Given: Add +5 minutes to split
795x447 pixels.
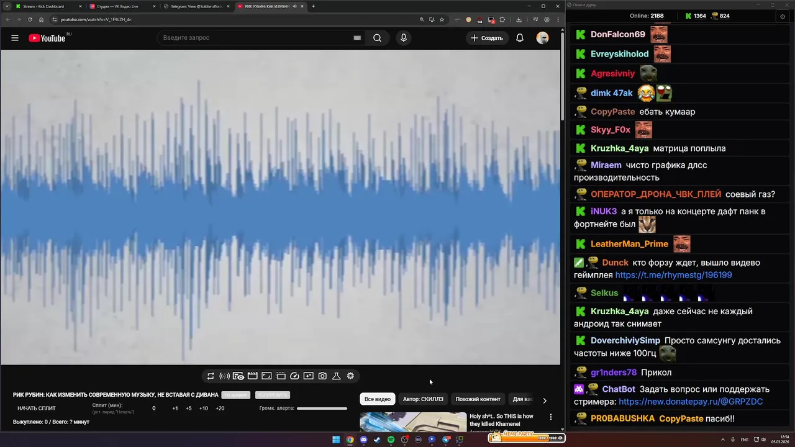Looking at the screenshot, I should [189, 409].
